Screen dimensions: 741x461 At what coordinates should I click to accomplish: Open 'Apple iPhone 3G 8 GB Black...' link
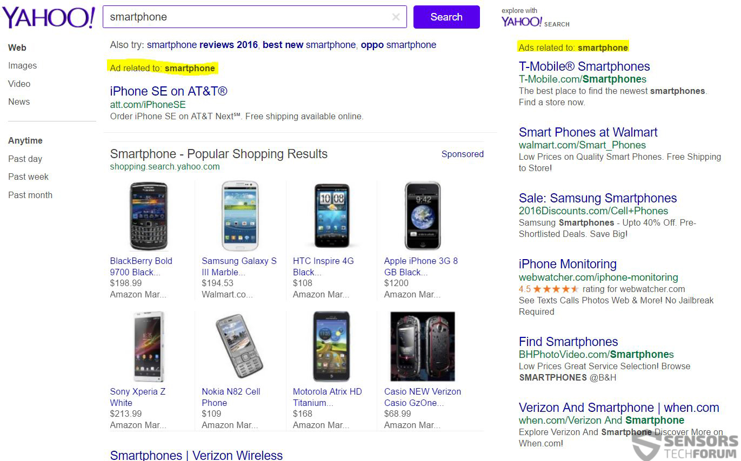click(x=421, y=266)
